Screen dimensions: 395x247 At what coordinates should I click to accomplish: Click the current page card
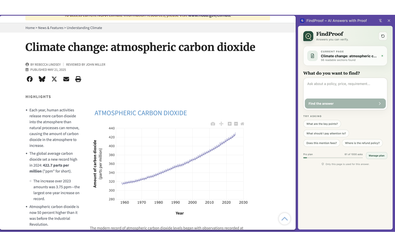point(345,56)
